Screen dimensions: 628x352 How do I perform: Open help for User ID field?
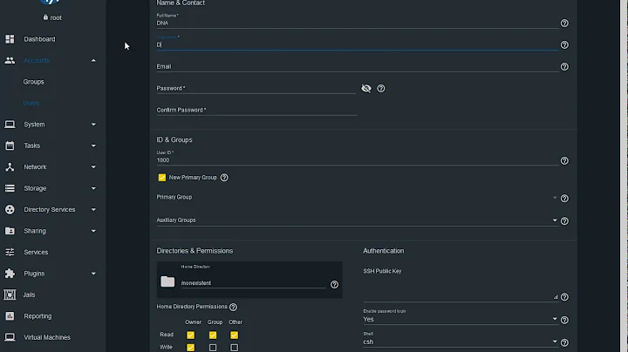coord(564,161)
